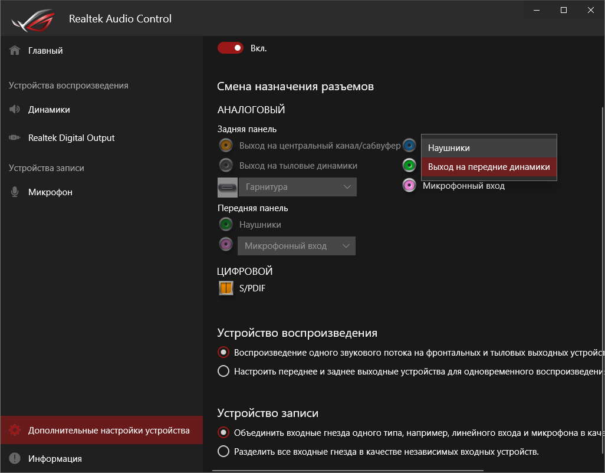Open Realtek Digital Output settings
Screen dimensions: 605x473
pyautogui.click(x=71, y=138)
